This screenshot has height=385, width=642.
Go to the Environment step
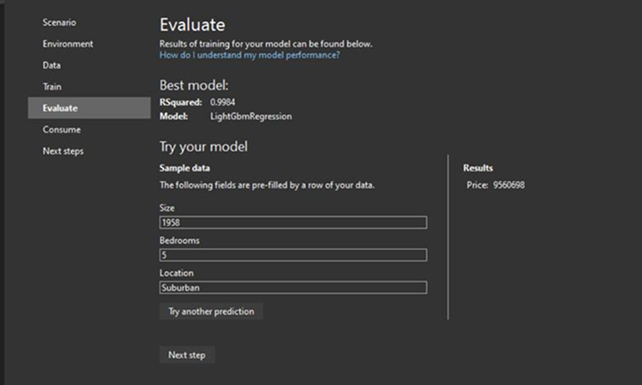[68, 44]
